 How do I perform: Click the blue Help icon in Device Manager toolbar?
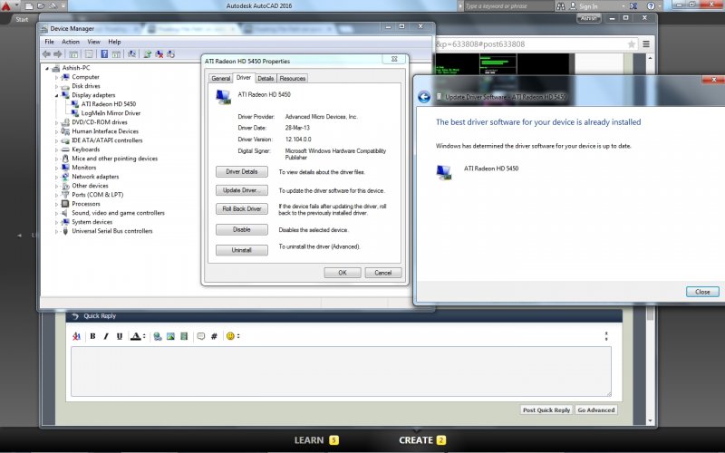click(x=104, y=54)
